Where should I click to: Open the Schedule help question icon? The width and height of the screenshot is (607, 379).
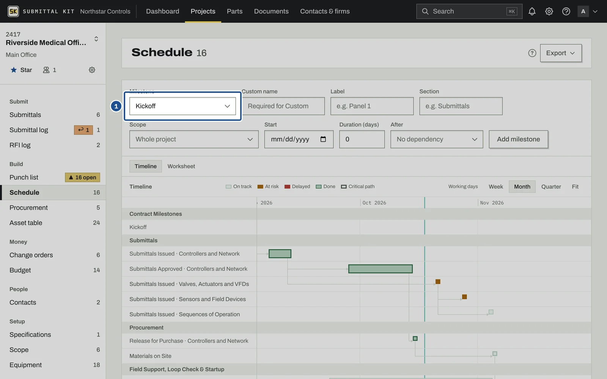[532, 53]
